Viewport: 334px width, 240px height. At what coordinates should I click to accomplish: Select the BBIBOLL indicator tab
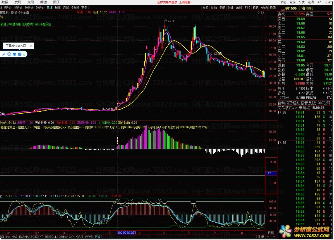[x=51, y=237]
